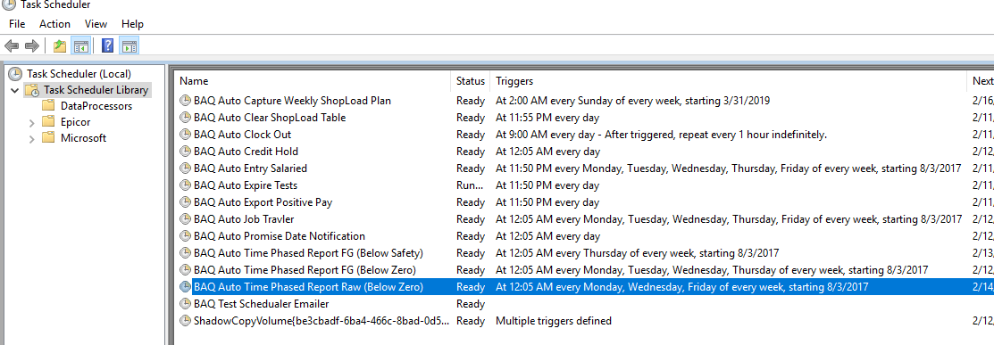
Task: Open the Help menu
Action: [x=132, y=24]
